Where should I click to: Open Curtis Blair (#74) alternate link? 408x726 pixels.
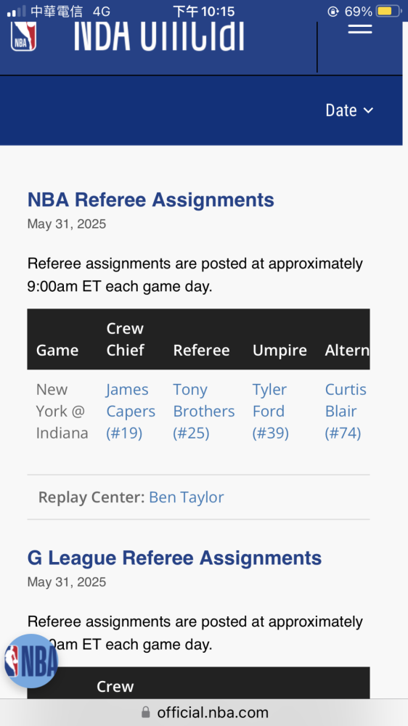346,411
